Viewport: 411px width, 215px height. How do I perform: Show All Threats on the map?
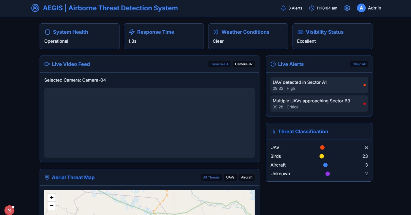211,177
